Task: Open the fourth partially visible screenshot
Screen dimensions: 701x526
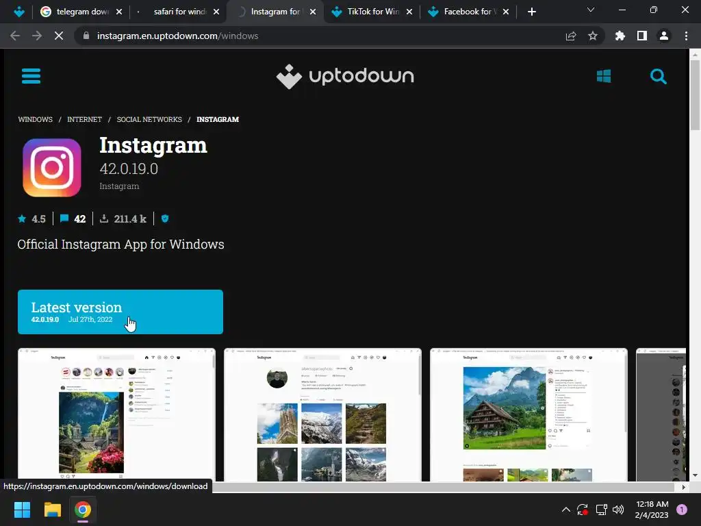Action: pyautogui.click(x=661, y=414)
